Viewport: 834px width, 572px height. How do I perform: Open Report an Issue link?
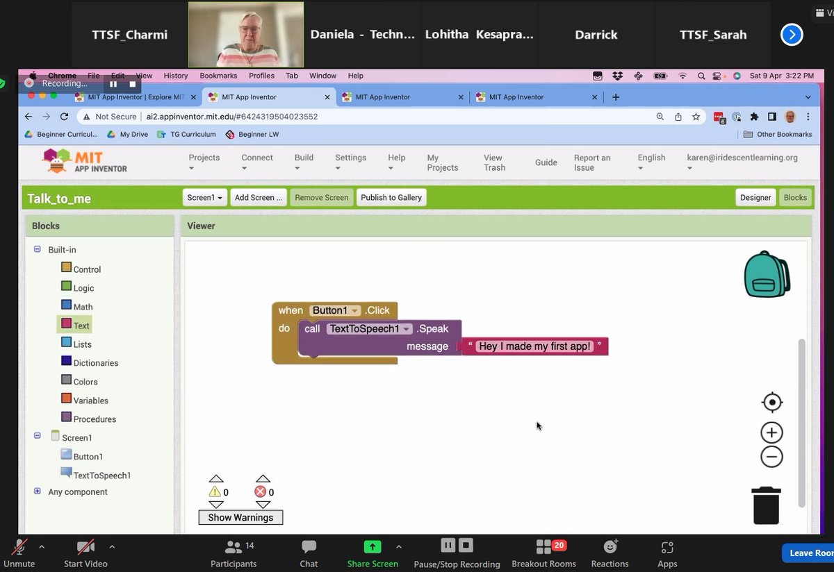click(592, 162)
